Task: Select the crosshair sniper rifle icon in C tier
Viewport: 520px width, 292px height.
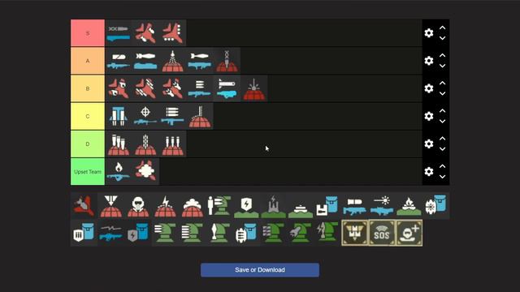Action: tap(145, 117)
